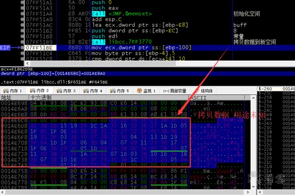This screenshot has height=195, width=295.
Task: Select dump row address 0014E778
Action: [14, 182]
